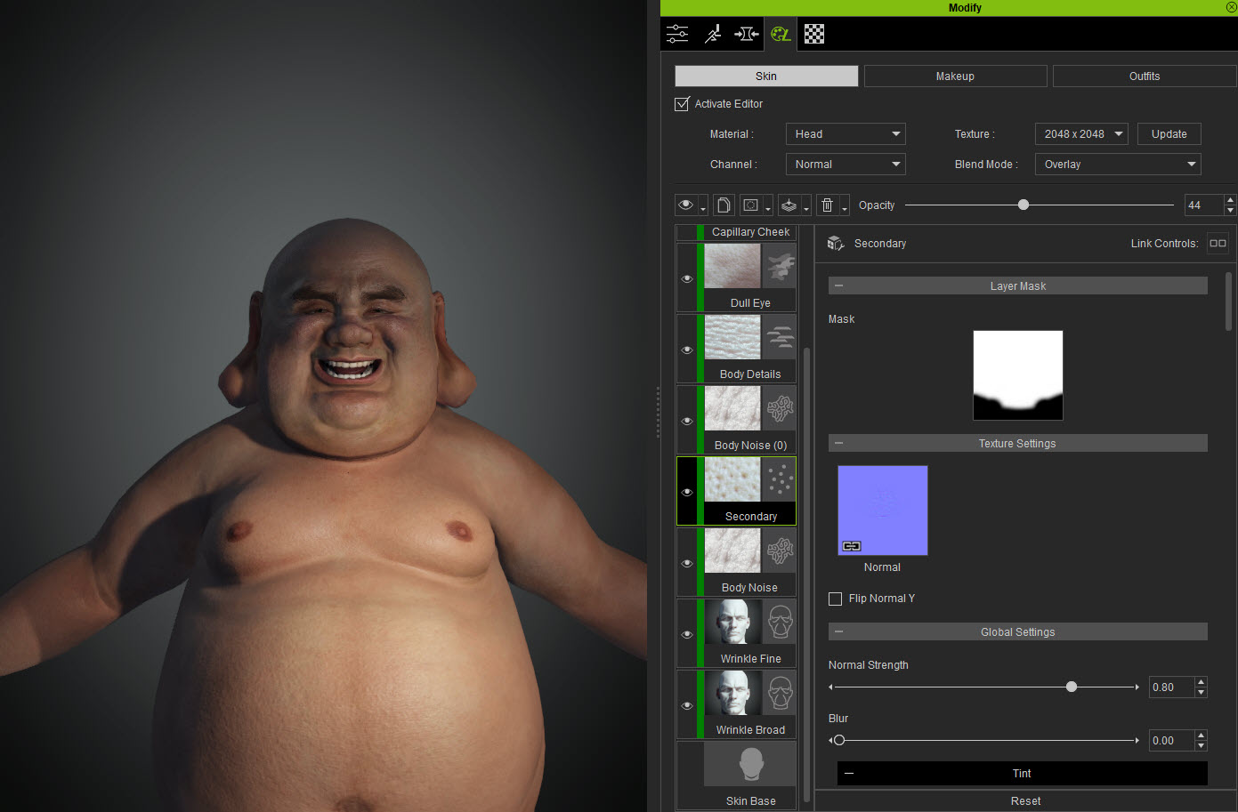Image resolution: width=1238 pixels, height=812 pixels.
Task: Click the Body Noise layer squiggle mask icon
Action: pyautogui.click(x=780, y=551)
